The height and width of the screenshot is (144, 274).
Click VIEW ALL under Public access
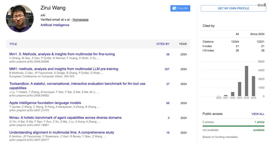point(258,114)
